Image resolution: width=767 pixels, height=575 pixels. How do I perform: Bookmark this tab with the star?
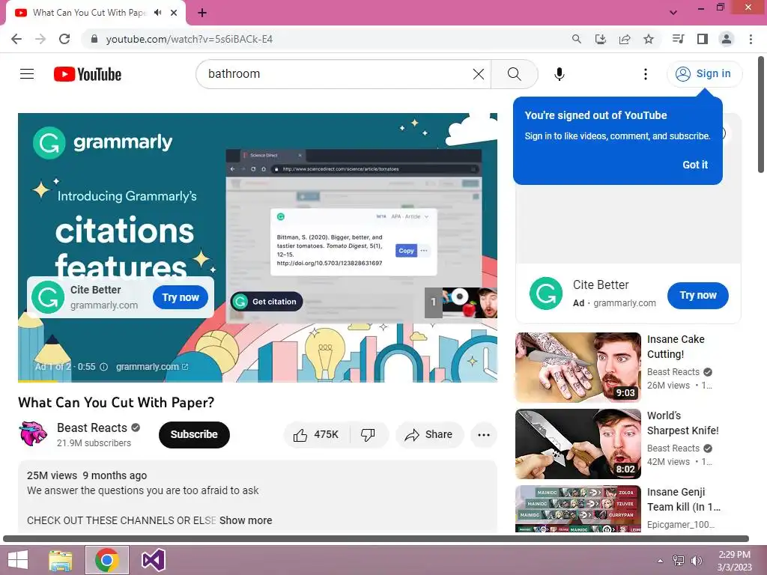649,39
